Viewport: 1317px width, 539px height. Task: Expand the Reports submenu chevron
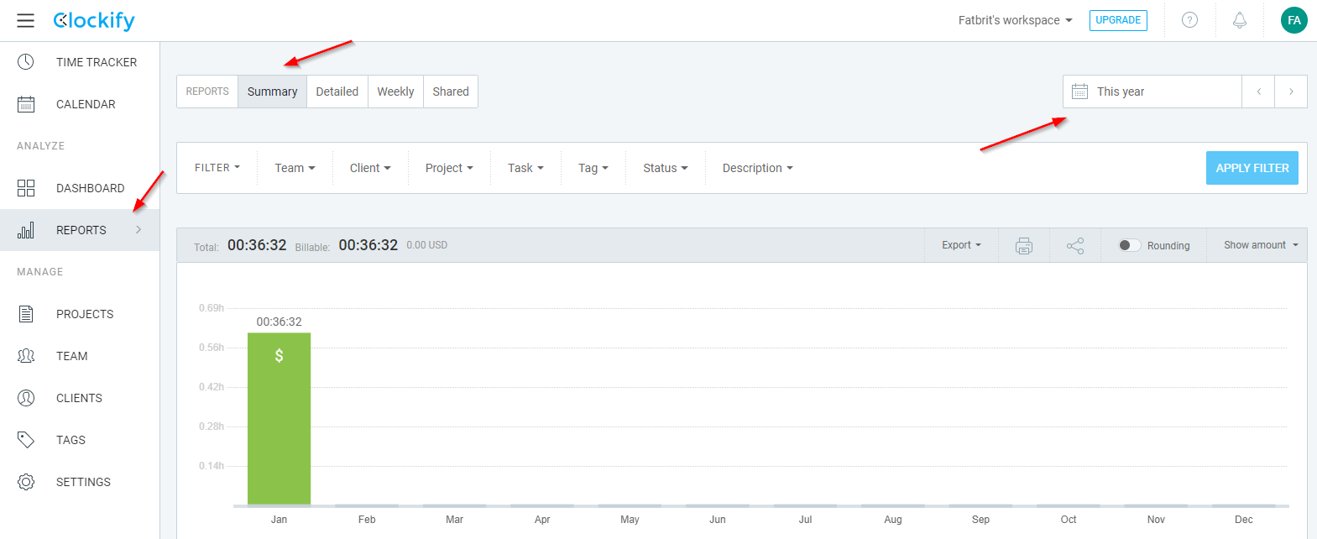138,230
